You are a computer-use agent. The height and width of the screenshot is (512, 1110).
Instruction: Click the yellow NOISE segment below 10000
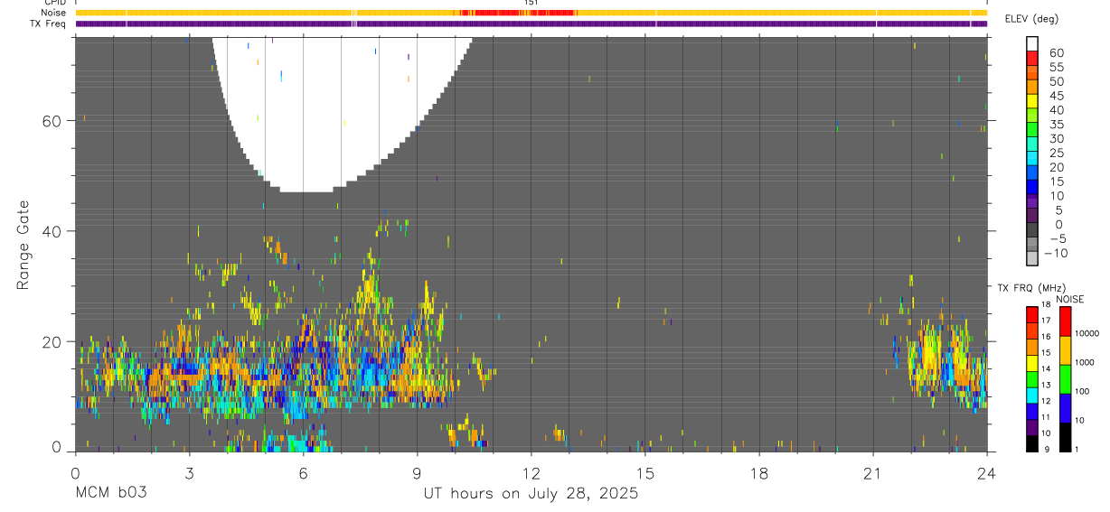point(1066,350)
